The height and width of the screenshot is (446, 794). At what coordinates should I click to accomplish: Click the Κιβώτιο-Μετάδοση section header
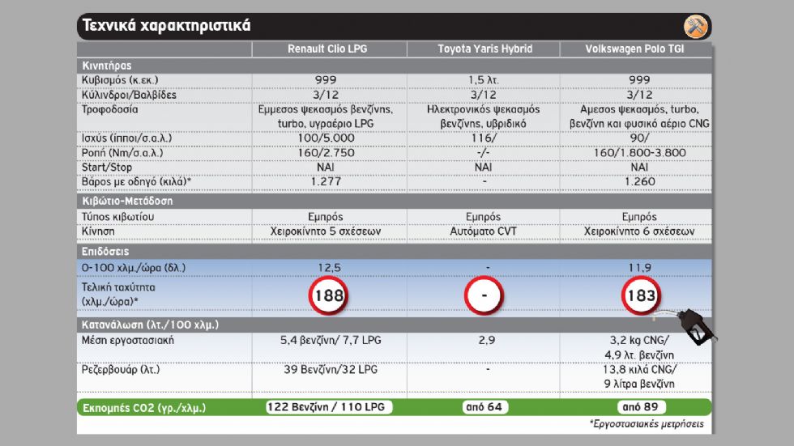tap(128, 202)
